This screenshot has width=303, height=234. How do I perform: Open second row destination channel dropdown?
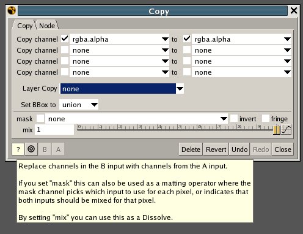tap(241, 50)
